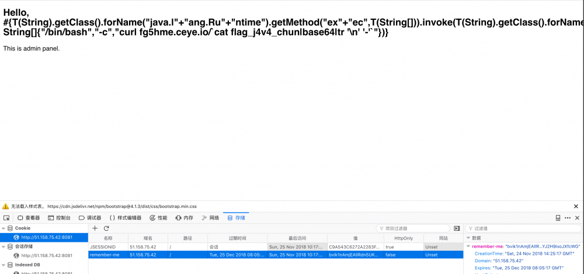The height and width of the screenshot is (274, 584).
Task: Click Unset in the remember-me row
Action: point(443,255)
